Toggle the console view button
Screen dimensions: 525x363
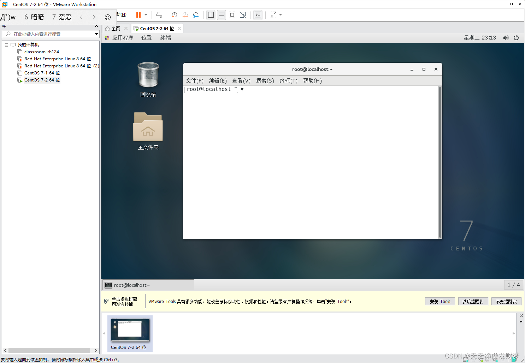click(258, 15)
